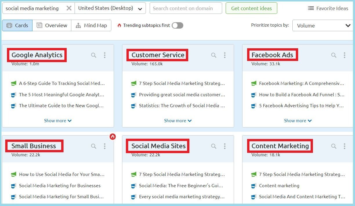
Task: Open the United States (Desktop) region dropdown
Action: 110,8
